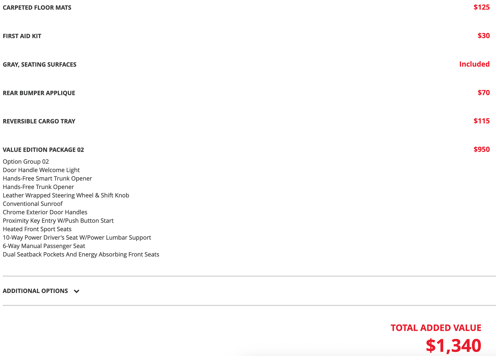Click Proximity Key Entry W/Push Button Start
The image size is (496, 356).
pos(58,221)
